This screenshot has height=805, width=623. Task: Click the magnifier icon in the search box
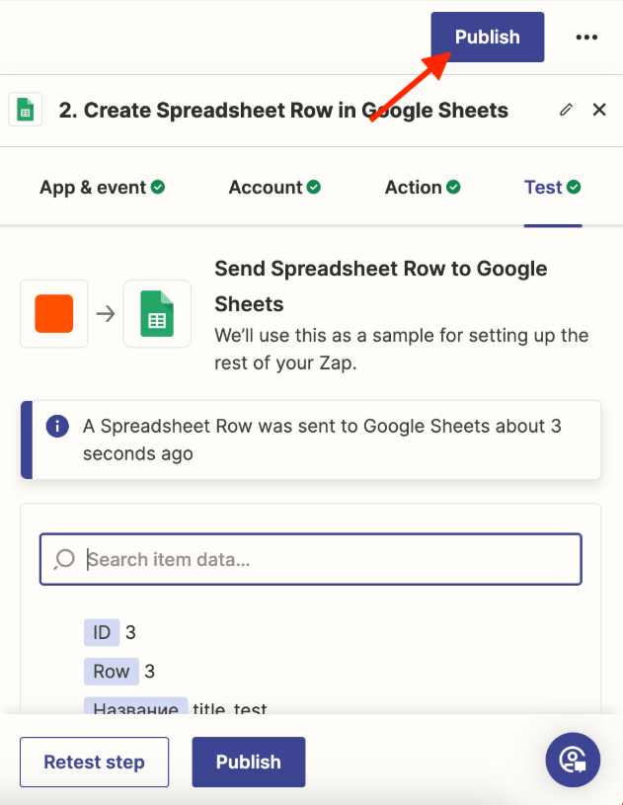64,560
